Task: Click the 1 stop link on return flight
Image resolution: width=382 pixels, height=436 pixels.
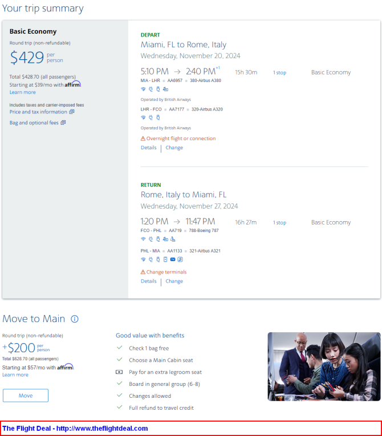Action: (279, 223)
